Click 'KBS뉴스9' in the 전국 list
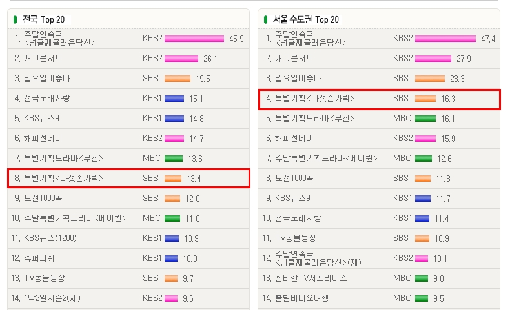510x310 pixels. tap(41, 119)
